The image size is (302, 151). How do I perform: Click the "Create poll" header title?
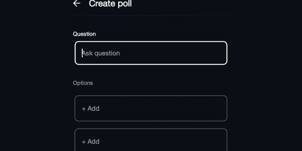[110, 4]
